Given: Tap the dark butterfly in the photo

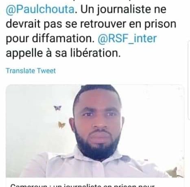Looking at the screenshot, I should point(58,108).
